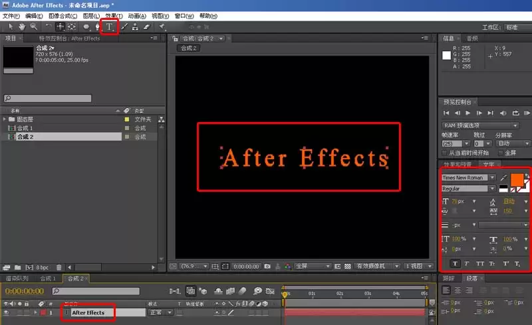Toggle visibility eye of After Effects layer
Image resolution: width=532 pixels, height=325 pixels.
[x=6, y=313]
